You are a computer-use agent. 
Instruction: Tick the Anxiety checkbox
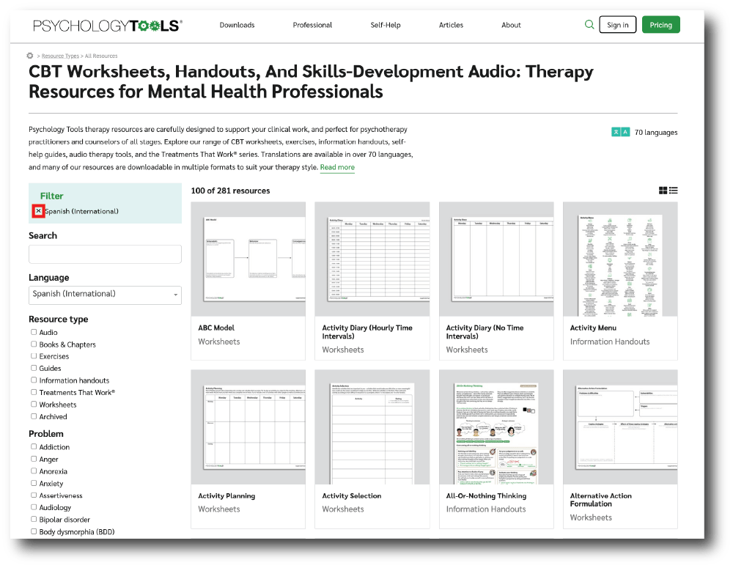pyautogui.click(x=34, y=483)
